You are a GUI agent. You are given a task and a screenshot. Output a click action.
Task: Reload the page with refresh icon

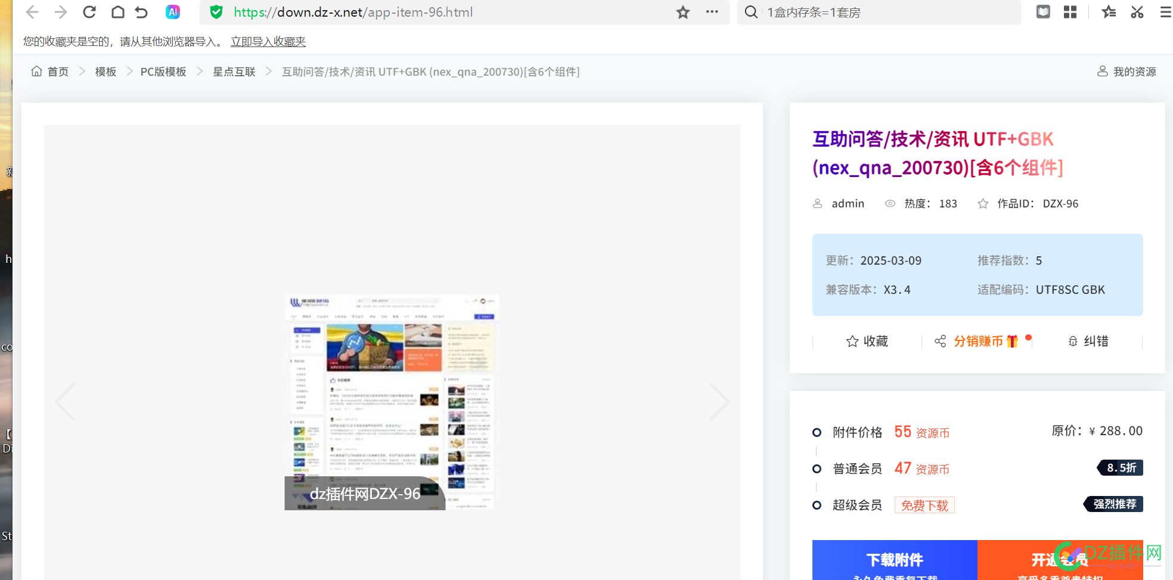pyautogui.click(x=89, y=12)
